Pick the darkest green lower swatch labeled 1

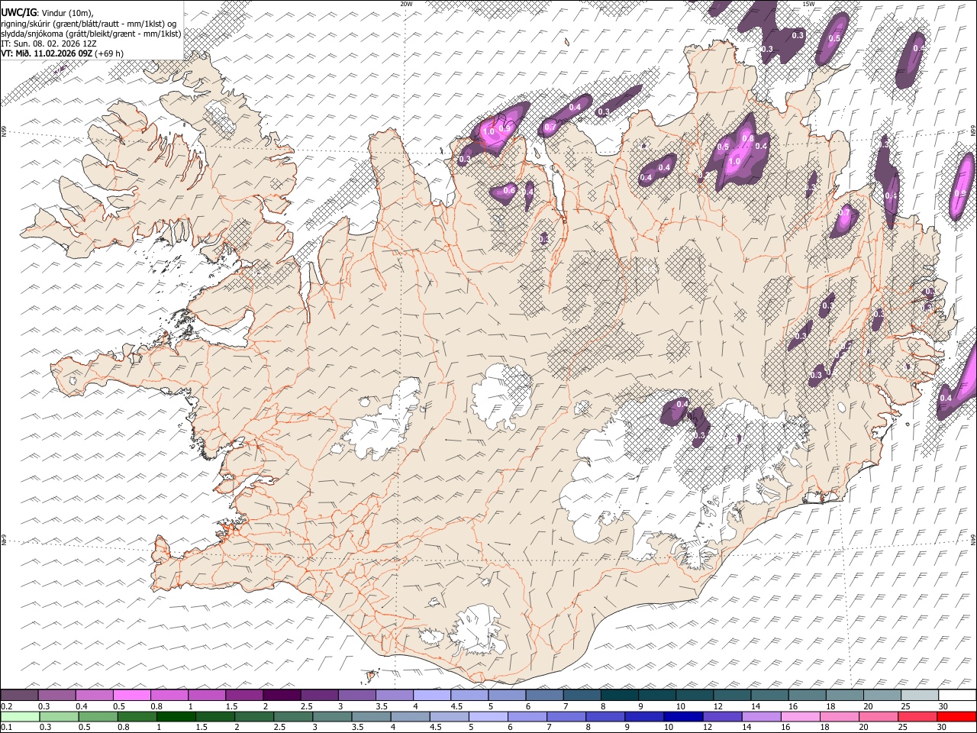(x=176, y=716)
